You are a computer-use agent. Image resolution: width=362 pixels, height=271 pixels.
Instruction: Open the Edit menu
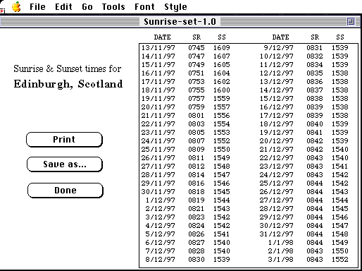63,6
